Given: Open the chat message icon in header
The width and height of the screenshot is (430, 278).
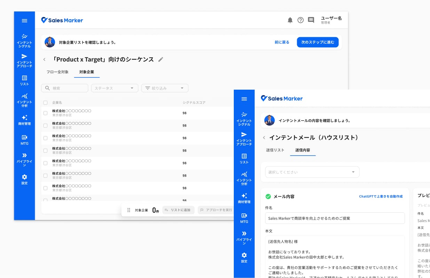Looking at the screenshot, I should coord(311,20).
